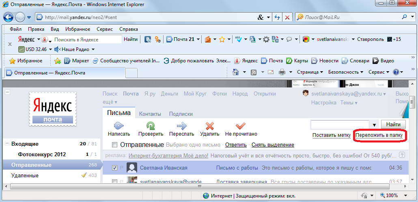This screenshot has width=418, height=202.
Task: Open the Настройка settings link
Action: [323, 102]
